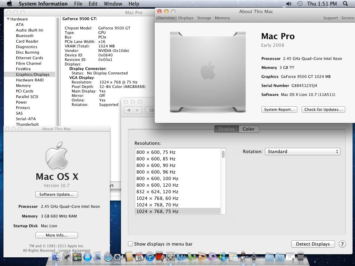Open the App Store Dock icon

(x=87, y=257)
